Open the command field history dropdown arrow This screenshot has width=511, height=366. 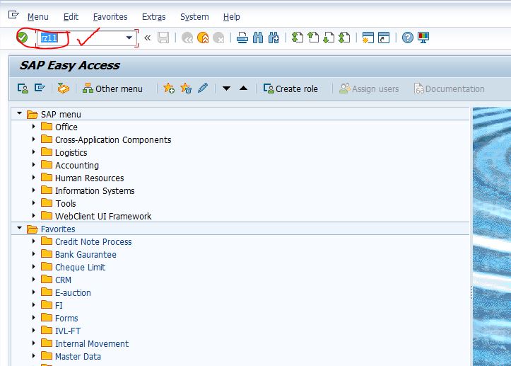[129, 38]
